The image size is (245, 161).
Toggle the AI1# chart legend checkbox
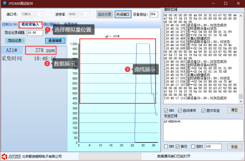107,36
